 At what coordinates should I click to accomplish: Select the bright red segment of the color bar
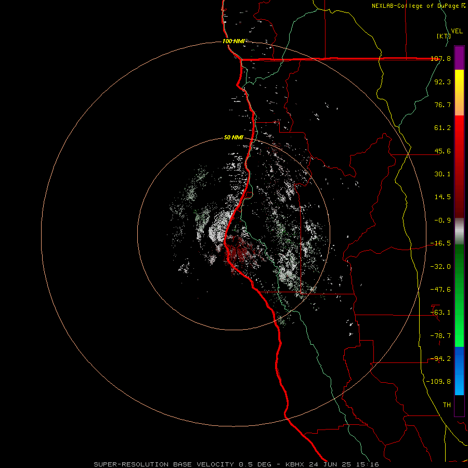tap(459, 133)
